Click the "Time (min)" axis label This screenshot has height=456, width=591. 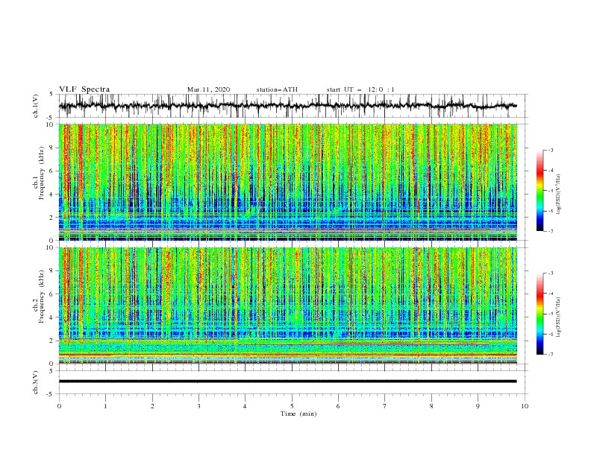coord(298,414)
